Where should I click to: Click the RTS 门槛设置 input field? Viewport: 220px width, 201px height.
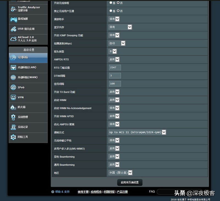pos(115,67)
